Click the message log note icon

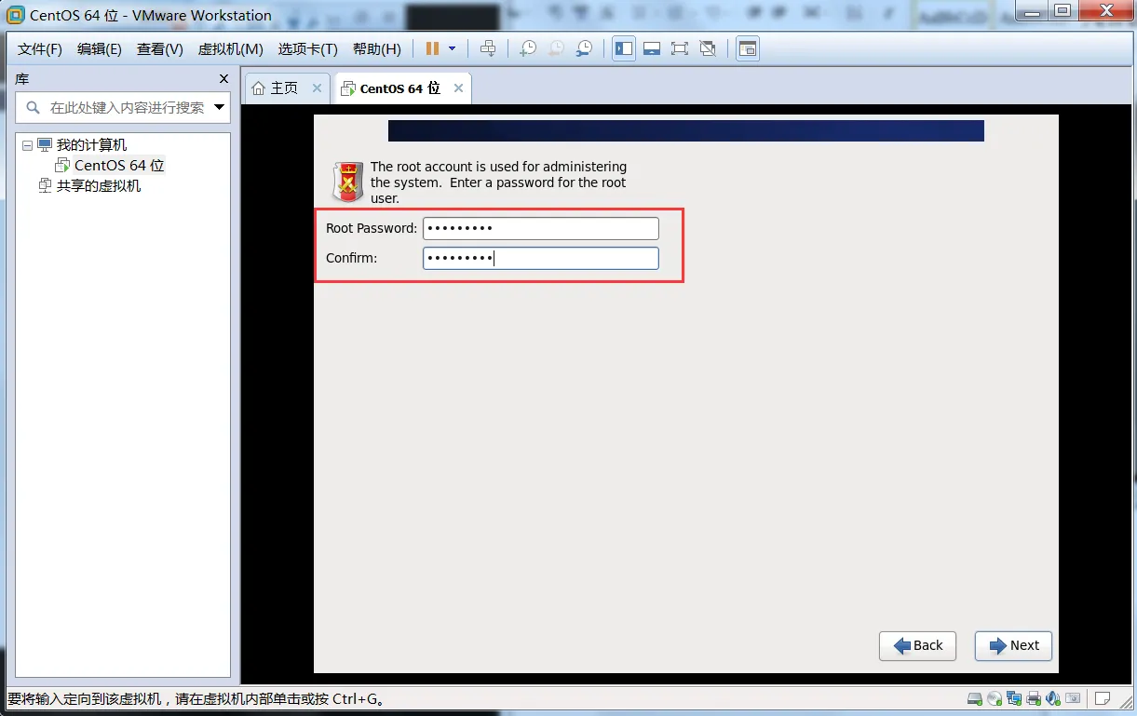pos(1103,698)
